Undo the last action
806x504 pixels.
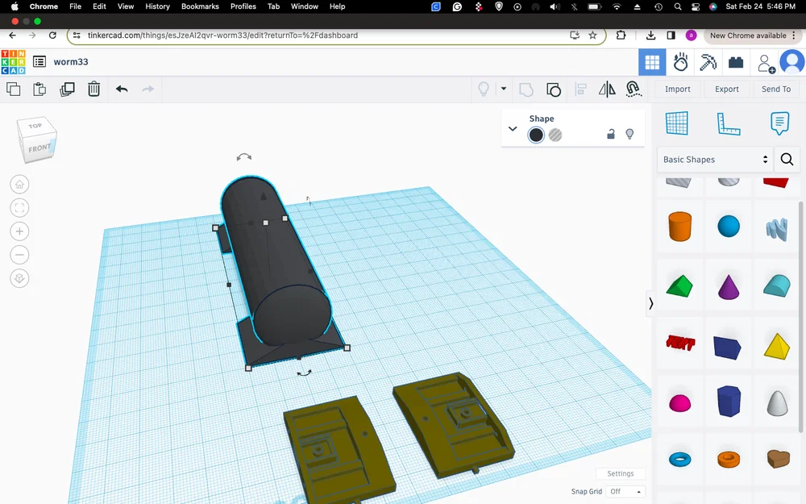122,89
